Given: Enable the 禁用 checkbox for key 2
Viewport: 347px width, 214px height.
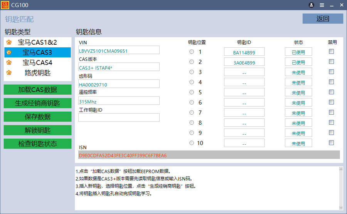Looking at the screenshot, I should [x=331, y=62].
